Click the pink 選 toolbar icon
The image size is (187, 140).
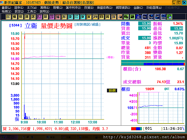coord(39,17)
